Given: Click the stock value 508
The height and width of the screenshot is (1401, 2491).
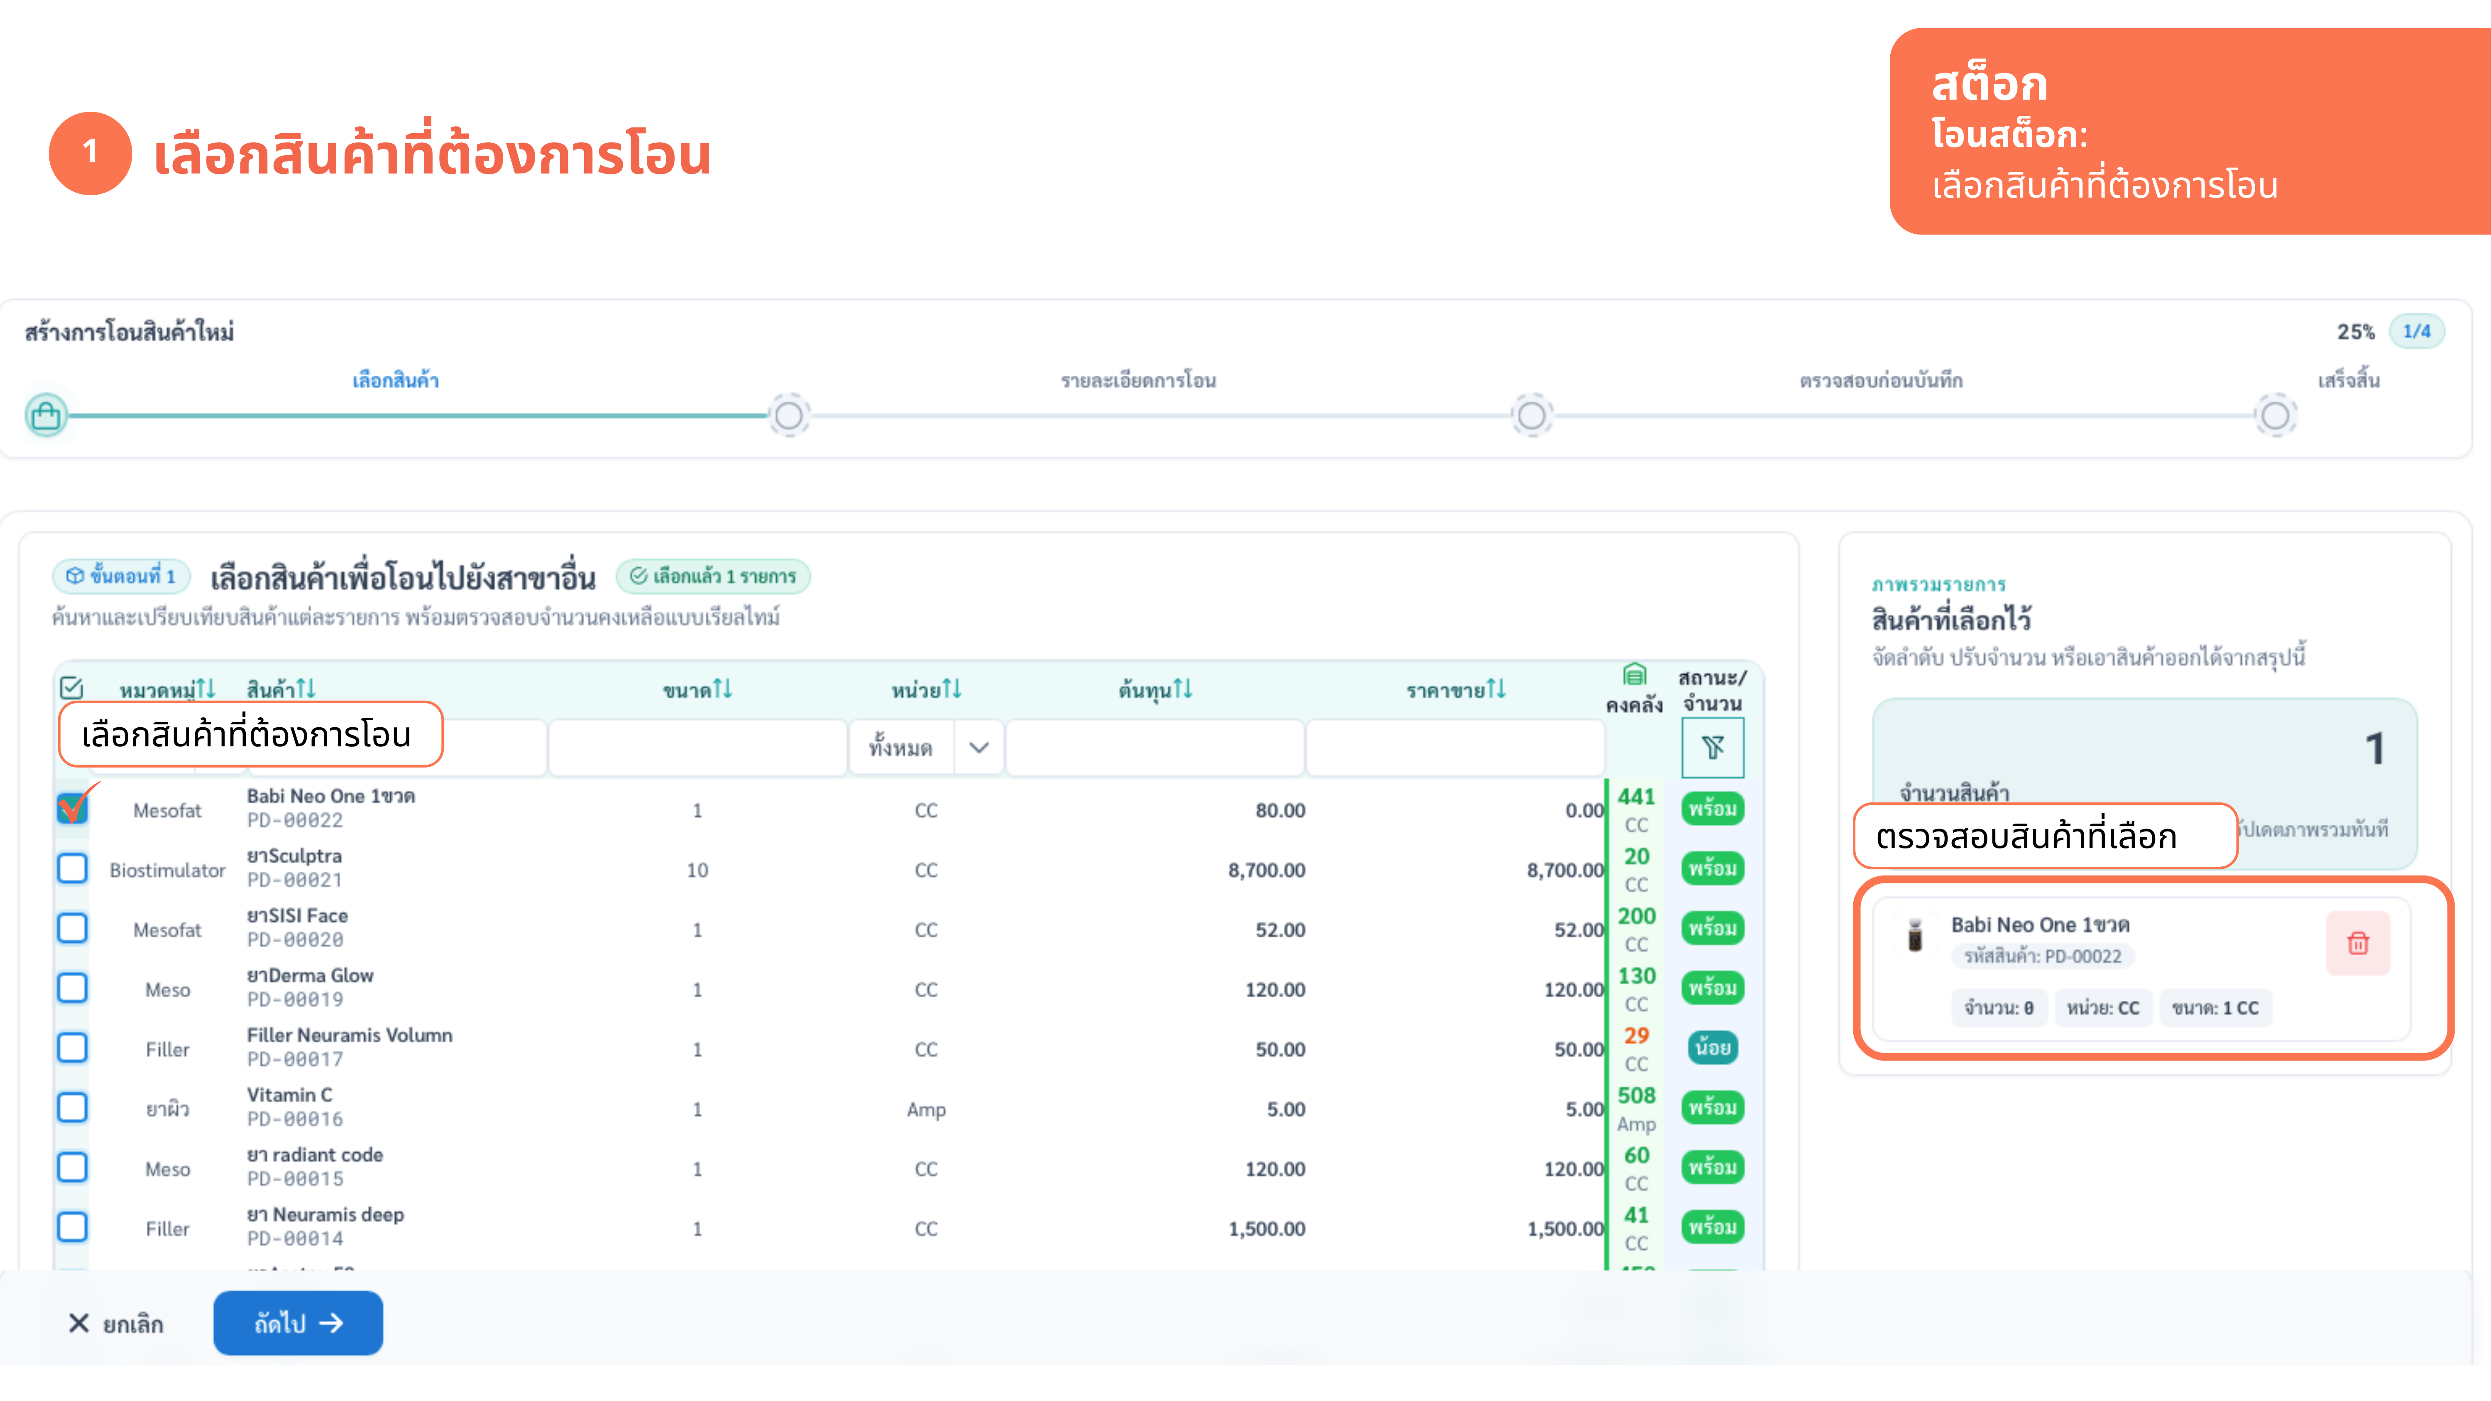Looking at the screenshot, I should point(1636,1095).
